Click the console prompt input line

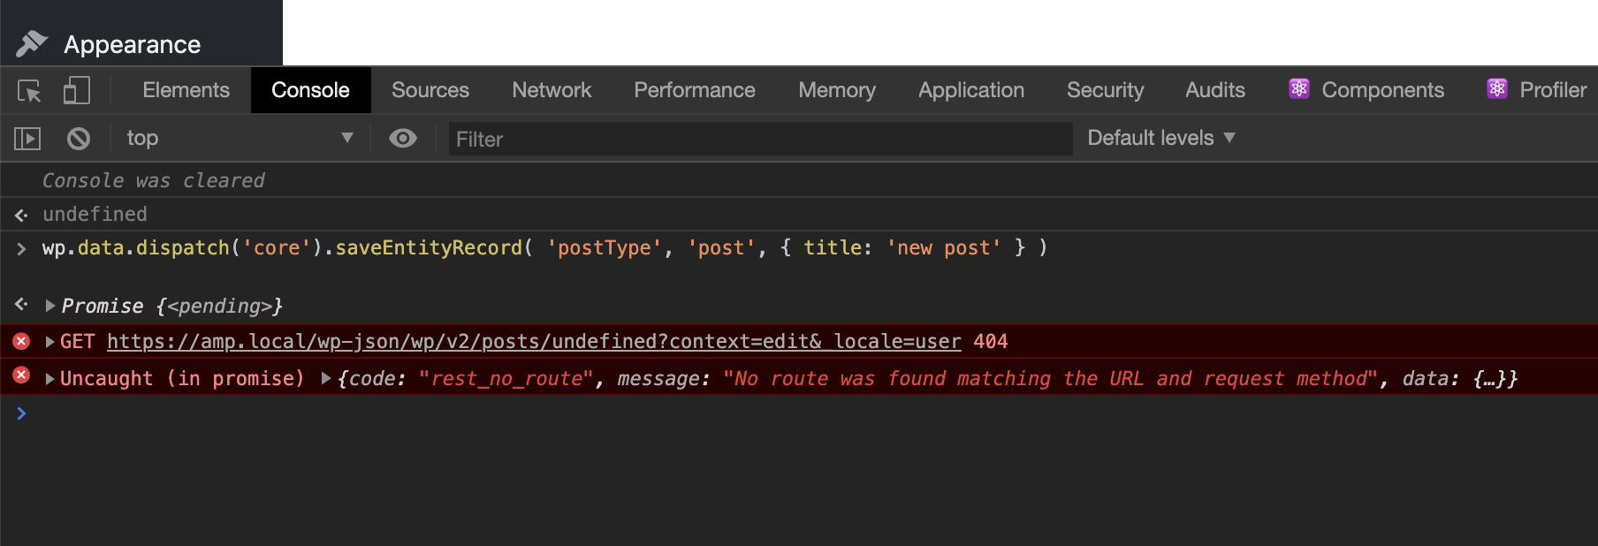coord(799,413)
